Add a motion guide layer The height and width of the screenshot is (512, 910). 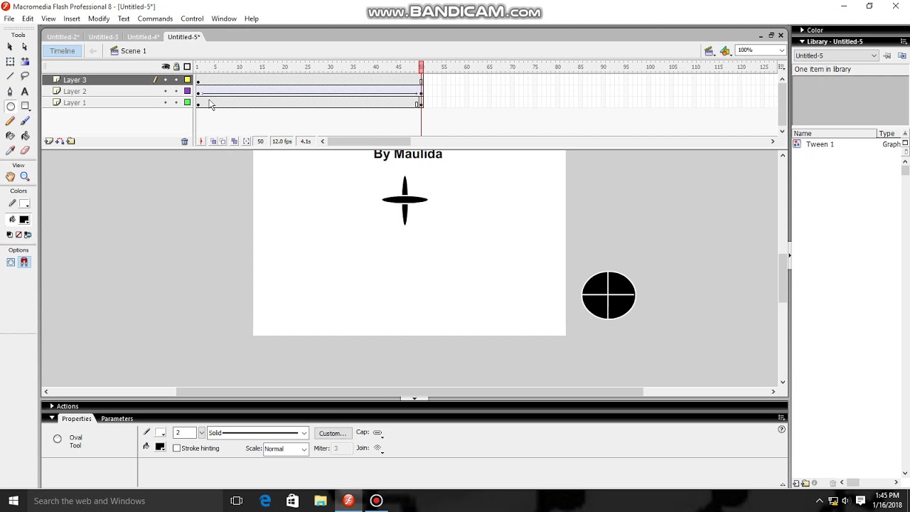(60, 142)
